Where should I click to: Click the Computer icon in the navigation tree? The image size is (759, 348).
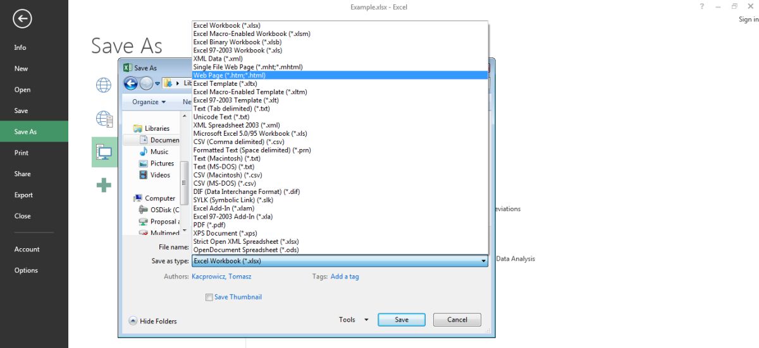(x=137, y=198)
